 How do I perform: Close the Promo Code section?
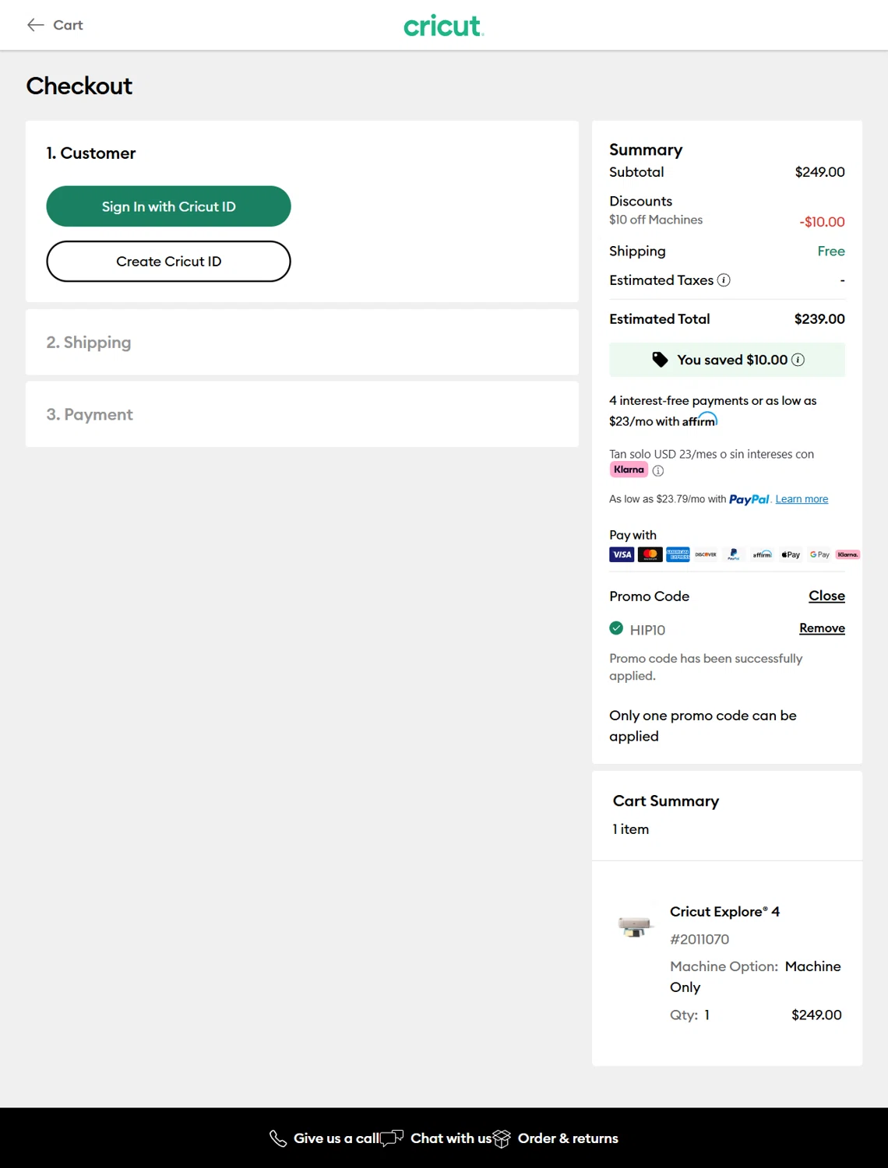(x=826, y=596)
